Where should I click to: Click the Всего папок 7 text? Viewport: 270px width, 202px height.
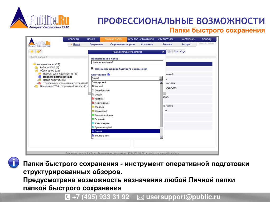39,57
